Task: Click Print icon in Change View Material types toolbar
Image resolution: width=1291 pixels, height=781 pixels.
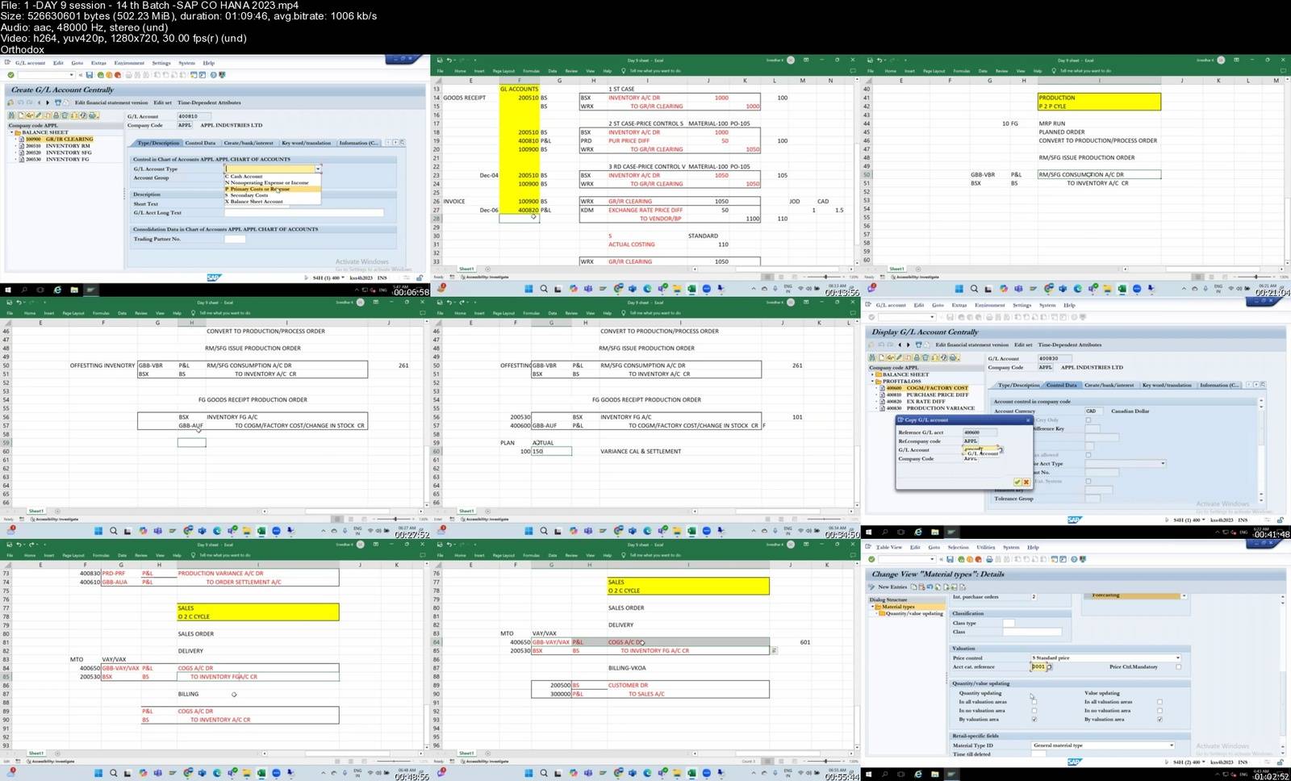Action: point(989,559)
